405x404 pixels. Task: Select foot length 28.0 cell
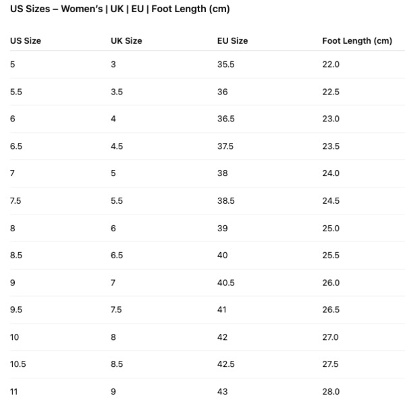pos(331,392)
